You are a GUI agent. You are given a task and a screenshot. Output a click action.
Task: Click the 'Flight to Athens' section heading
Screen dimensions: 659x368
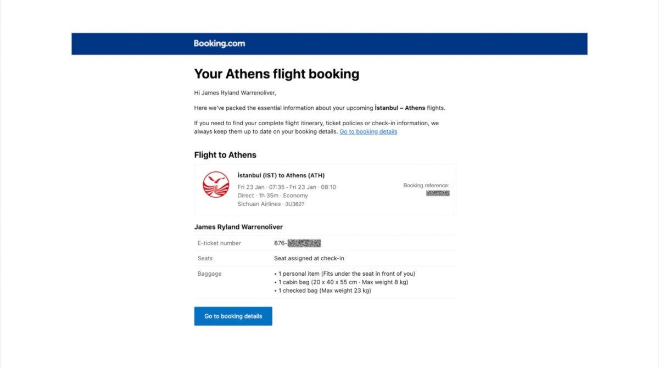pyautogui.click(x=225, y=155)
